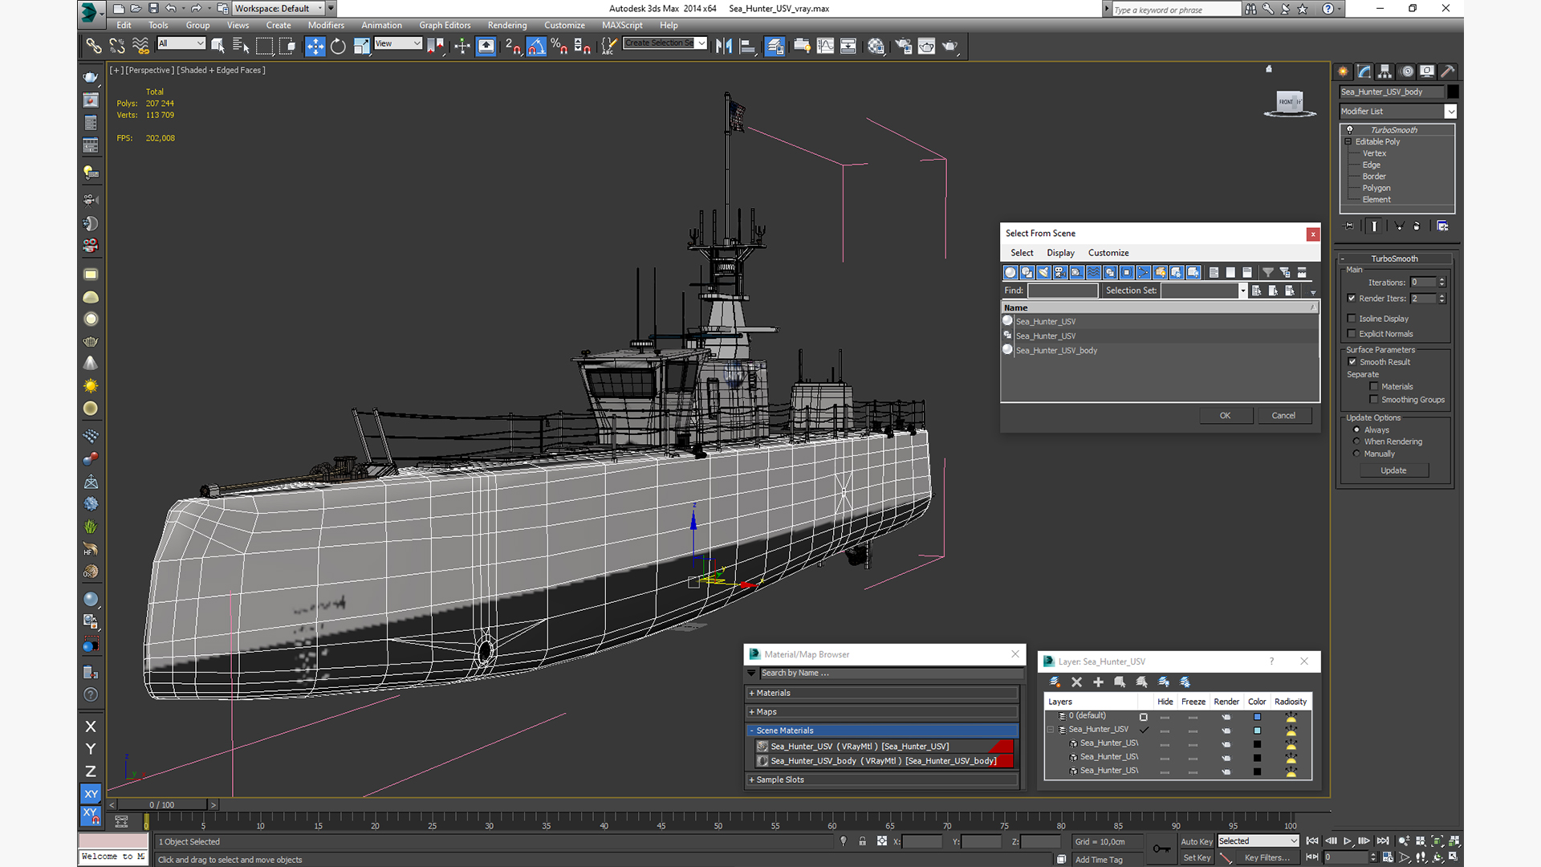The height and width of the screenshot is (867, 1541).
Task: Click OK in Select From Scene dialog
Action: pyautogui.click(x=1226, y=416)
